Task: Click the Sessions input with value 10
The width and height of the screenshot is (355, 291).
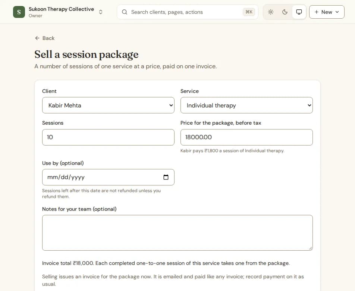Action: [108, 137]
